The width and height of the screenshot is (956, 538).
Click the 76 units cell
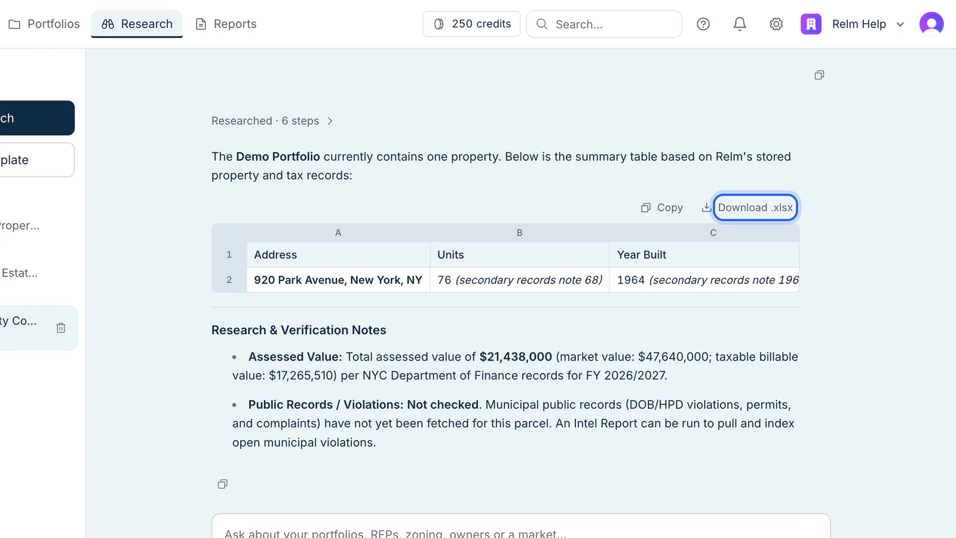(x=520, y=280)
